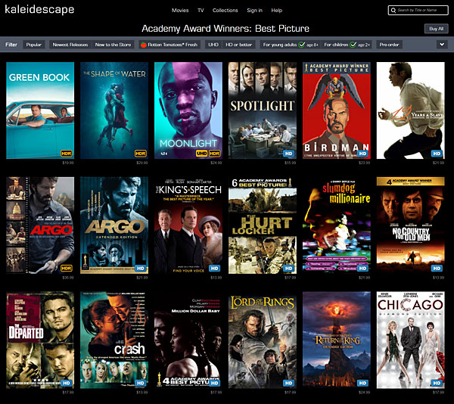Image resolution: width=454 pixels, height=404 pixels.
Task: Click the UHD badge on Moonlight
Action: [x=201, y=154]
